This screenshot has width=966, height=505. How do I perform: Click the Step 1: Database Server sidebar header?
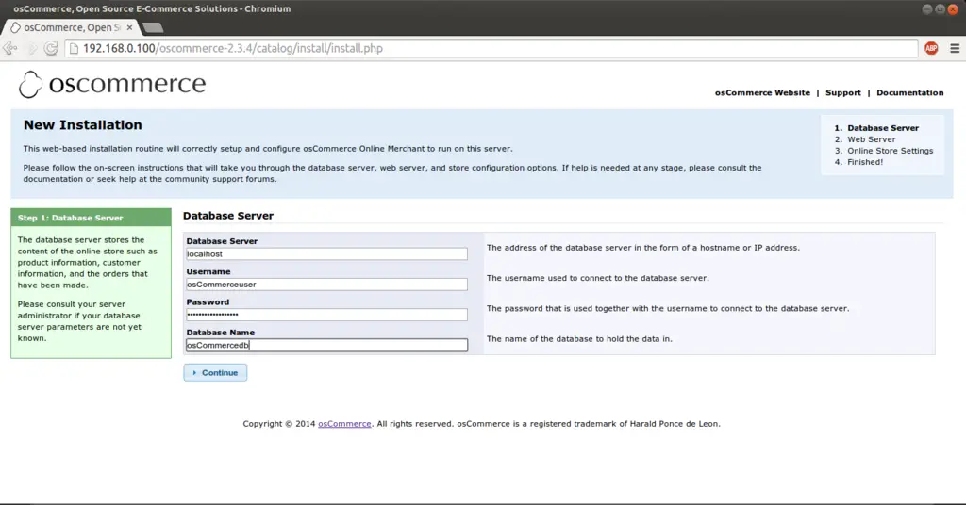(92, 218)
